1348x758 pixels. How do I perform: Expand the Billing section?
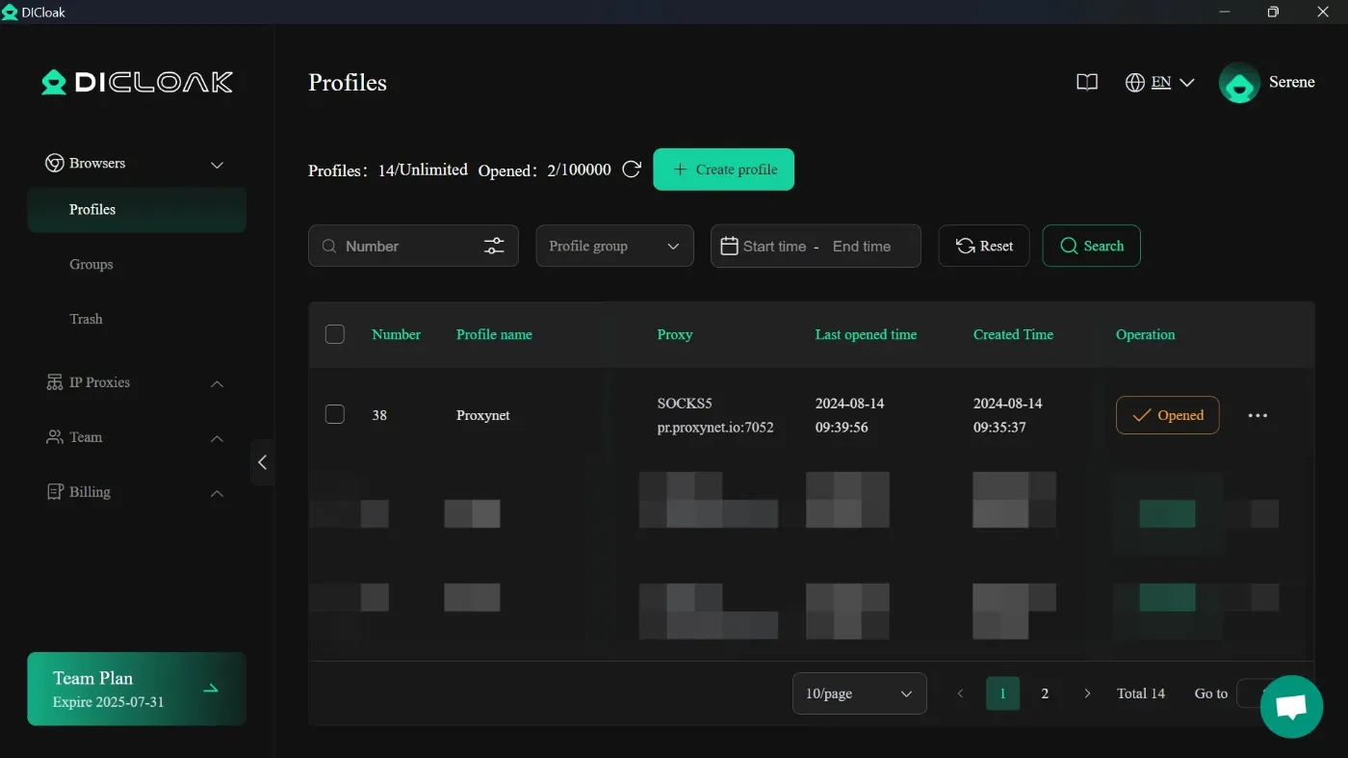(x=217, y=493)
